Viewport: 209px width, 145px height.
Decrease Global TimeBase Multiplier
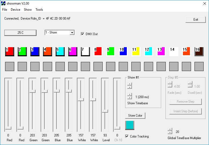point(170,132)
